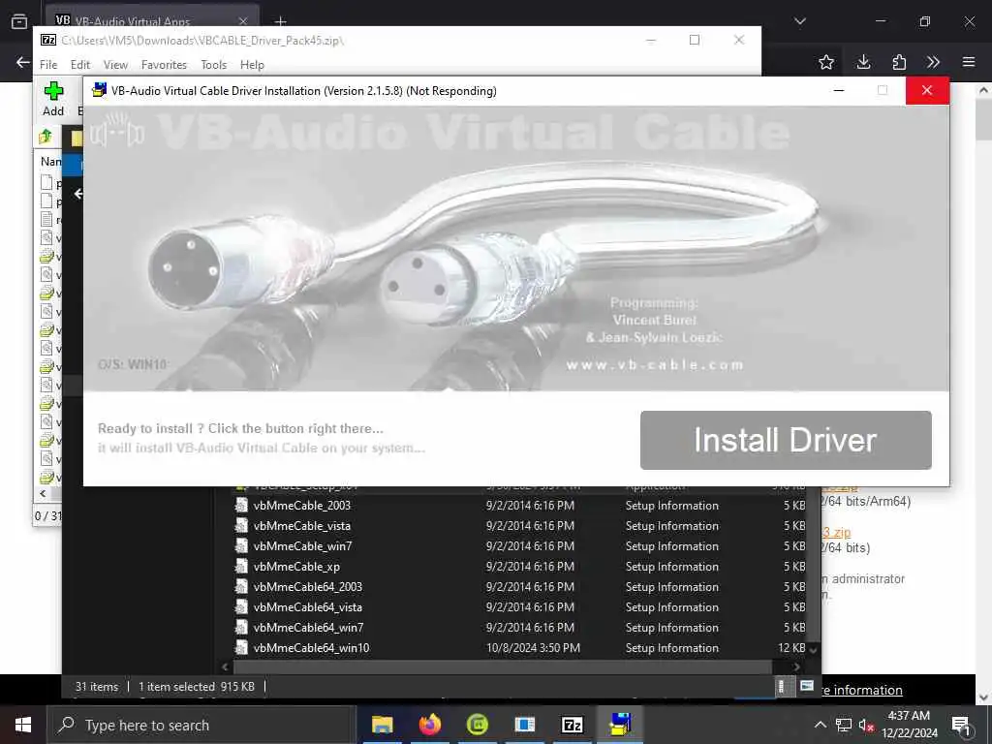Select vbMmeCable_vista file in Explorer
Image resolution: width=992 pixels, height=744 pixels.
coord(302,526)
